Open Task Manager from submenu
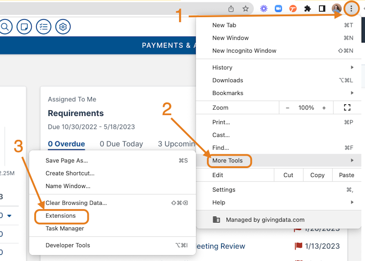Image resolution: width=365 pixels, height=261 pixels. click(x=113, y=228)
